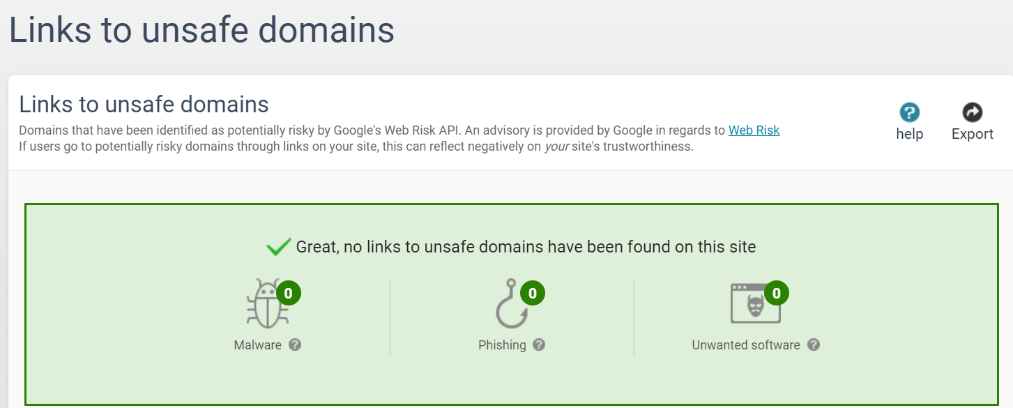Click the question mark beside Phishing

[x=539, y=345]
